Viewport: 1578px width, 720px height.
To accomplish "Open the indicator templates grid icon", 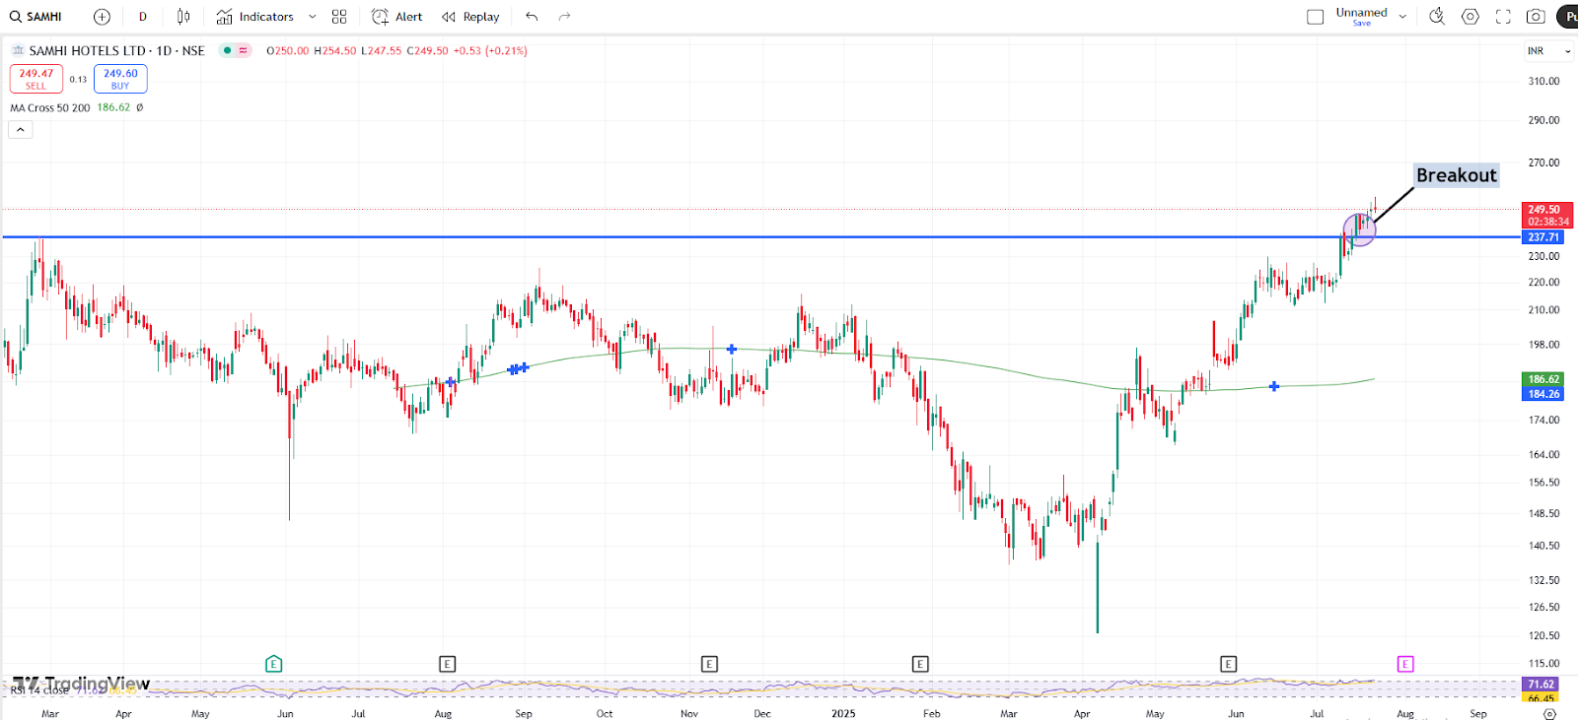I will coord(339,17).
